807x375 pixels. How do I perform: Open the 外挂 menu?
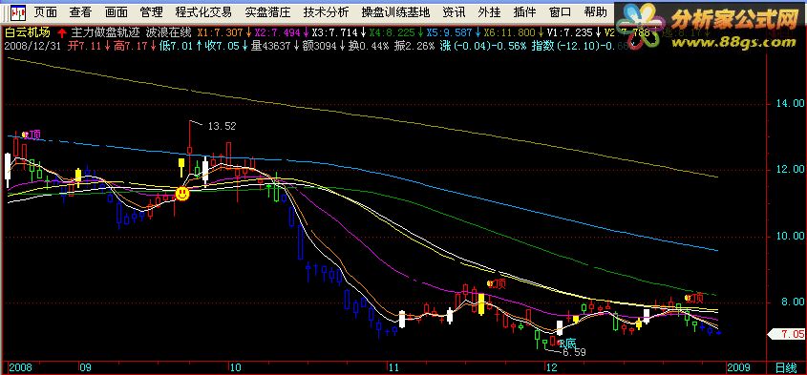489,11
